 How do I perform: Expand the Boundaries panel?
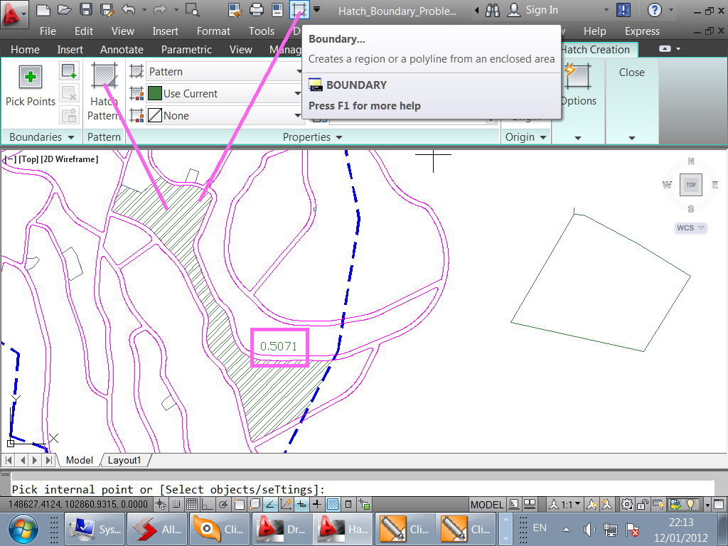pyautogui.click(x=42, y=137)
